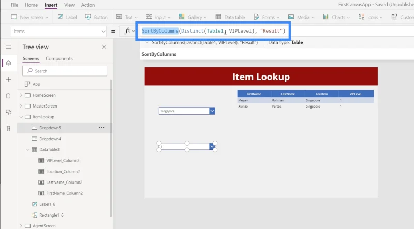The height and width of the screenshot is (229, 414).
Task: Open the Text controls dropdown
Action: (x=127, y=17)
